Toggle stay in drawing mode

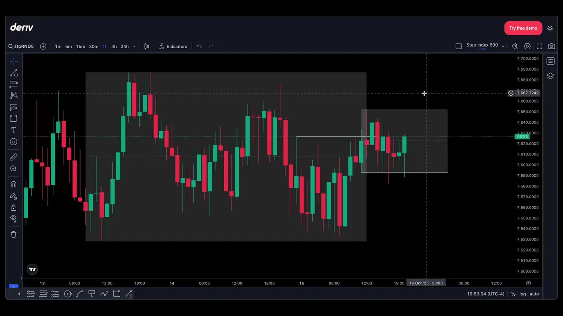pos(14,196)
